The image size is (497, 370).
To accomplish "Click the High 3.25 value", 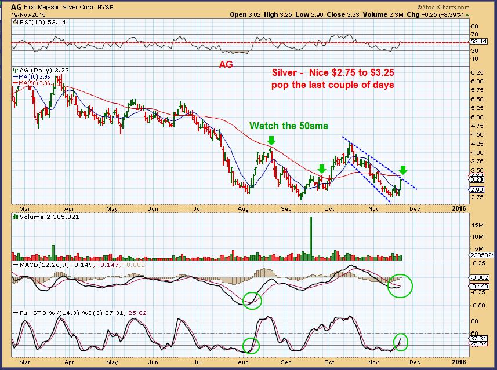I will point(278,15).
